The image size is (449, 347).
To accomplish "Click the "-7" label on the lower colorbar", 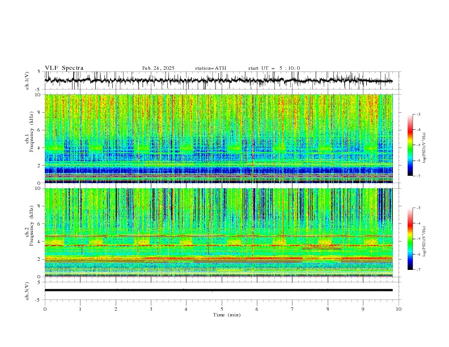I will pos(418,270).
